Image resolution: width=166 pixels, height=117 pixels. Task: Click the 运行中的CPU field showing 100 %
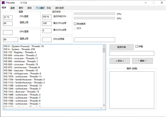tap(47, 17)
